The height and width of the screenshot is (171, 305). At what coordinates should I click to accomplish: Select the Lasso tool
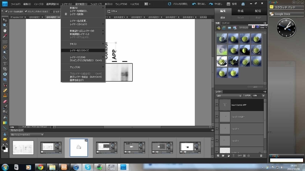tap(5, 47)
